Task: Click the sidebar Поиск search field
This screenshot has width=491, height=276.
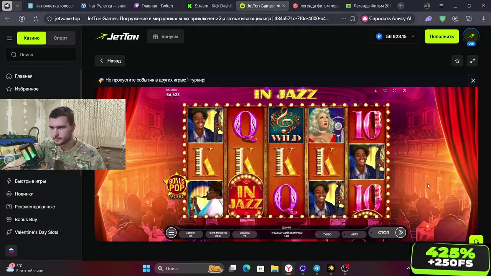Action: 41,54
